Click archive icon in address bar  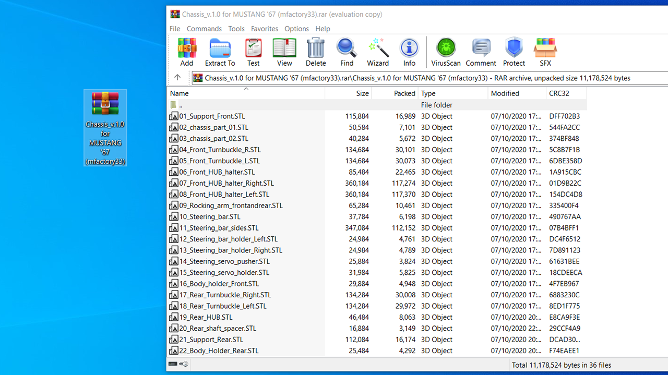(198, 78)
